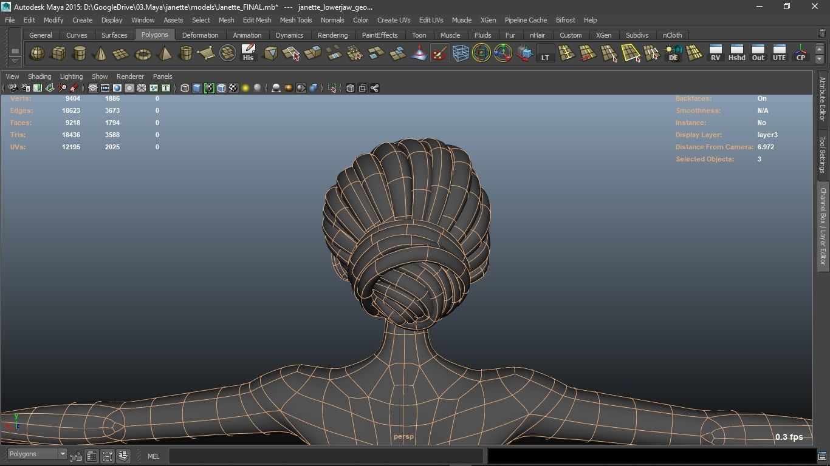
Task: Toggle Use All Lights yellow sphere icon
Action: click(245, 88)
